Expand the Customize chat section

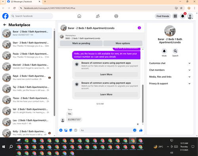pyautogui.click(x=170, y=63)
